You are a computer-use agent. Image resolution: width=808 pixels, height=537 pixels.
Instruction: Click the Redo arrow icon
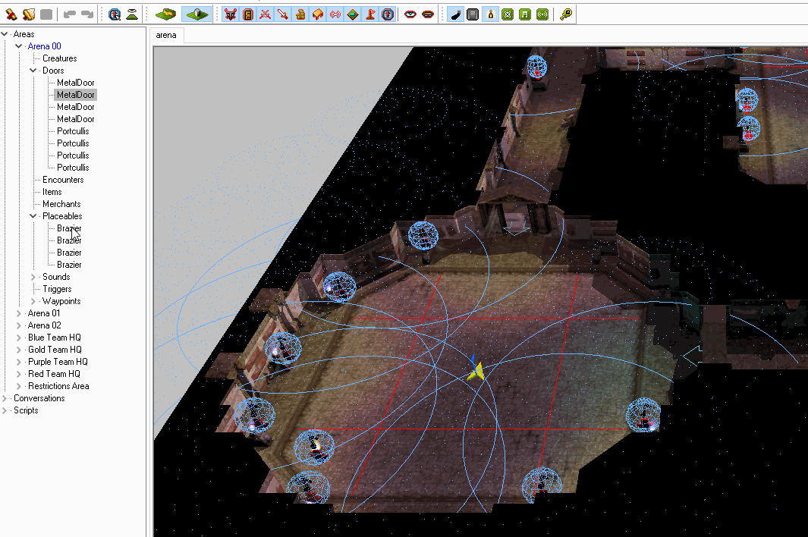pos(87,14)
